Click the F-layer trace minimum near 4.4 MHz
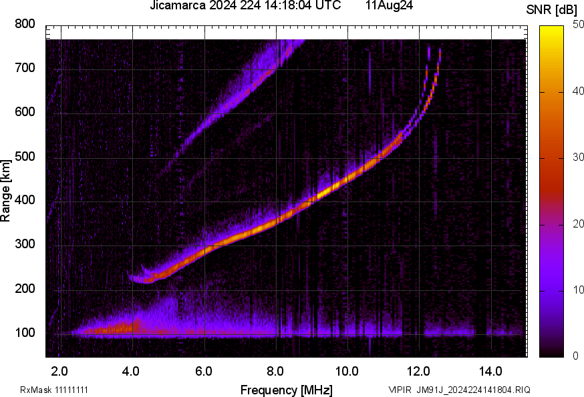The height and width of the screenshot is (397, 584). pyautogui.click(x=148, y=280)
